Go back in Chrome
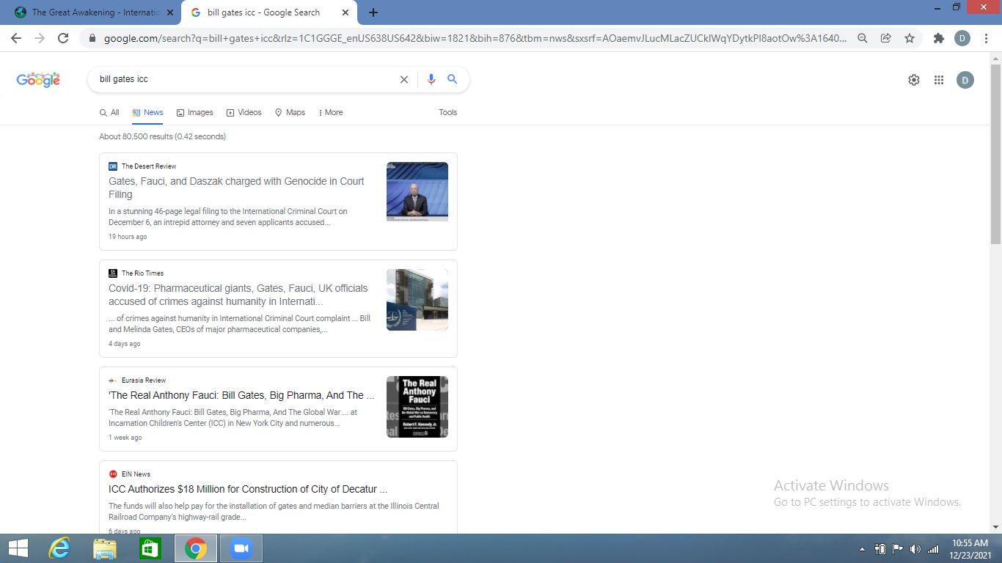This screenshot has height=563, width=1002. click(x=16, y=38)
